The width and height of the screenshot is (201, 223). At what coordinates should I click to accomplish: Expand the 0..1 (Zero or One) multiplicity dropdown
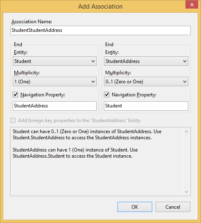pos(146,82)
